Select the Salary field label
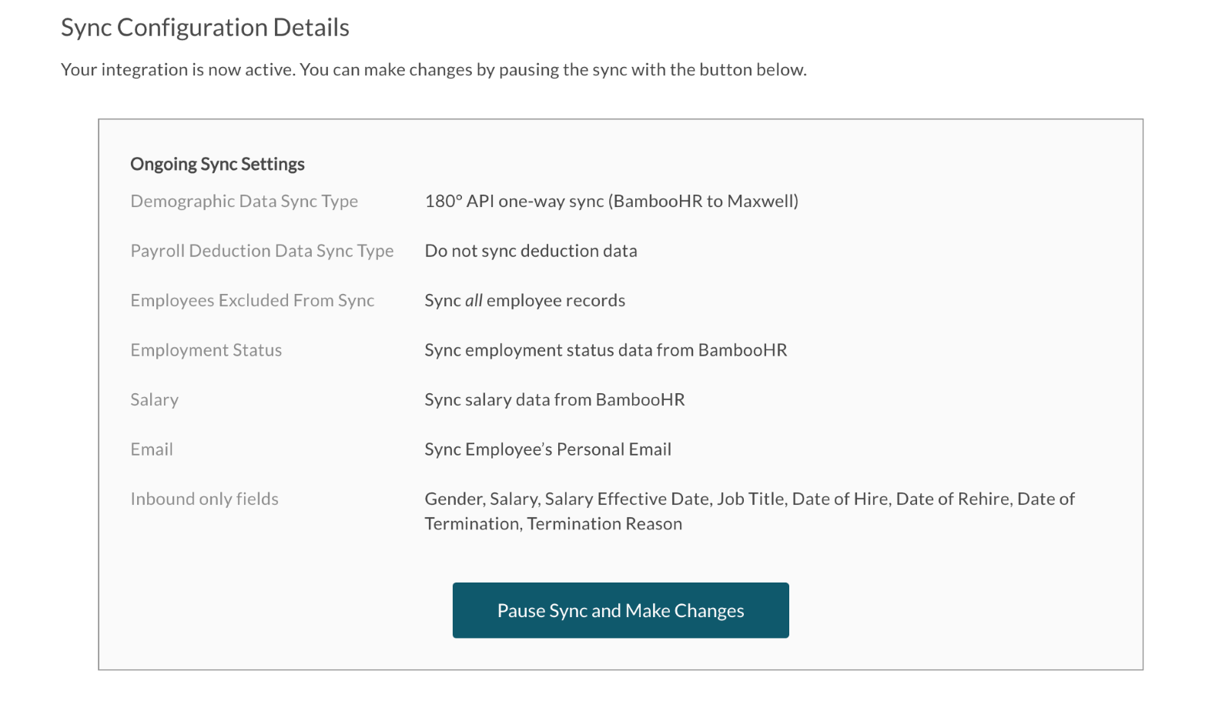 (x=154, y=399)
